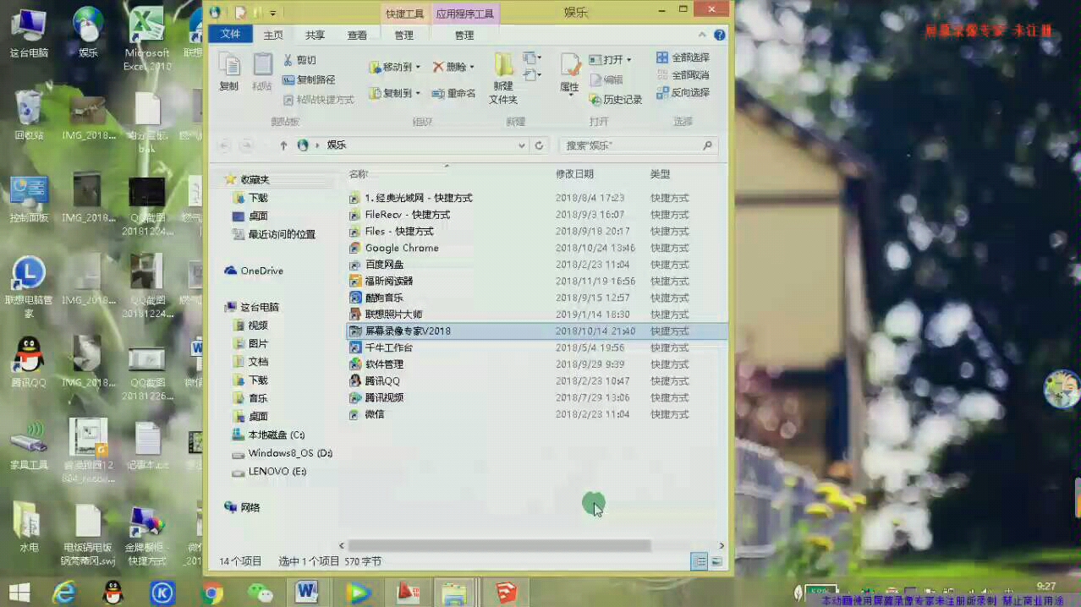Switch to the 查看 (View) tab
The image size is (1081, 607).
click(x=357, y=35)
